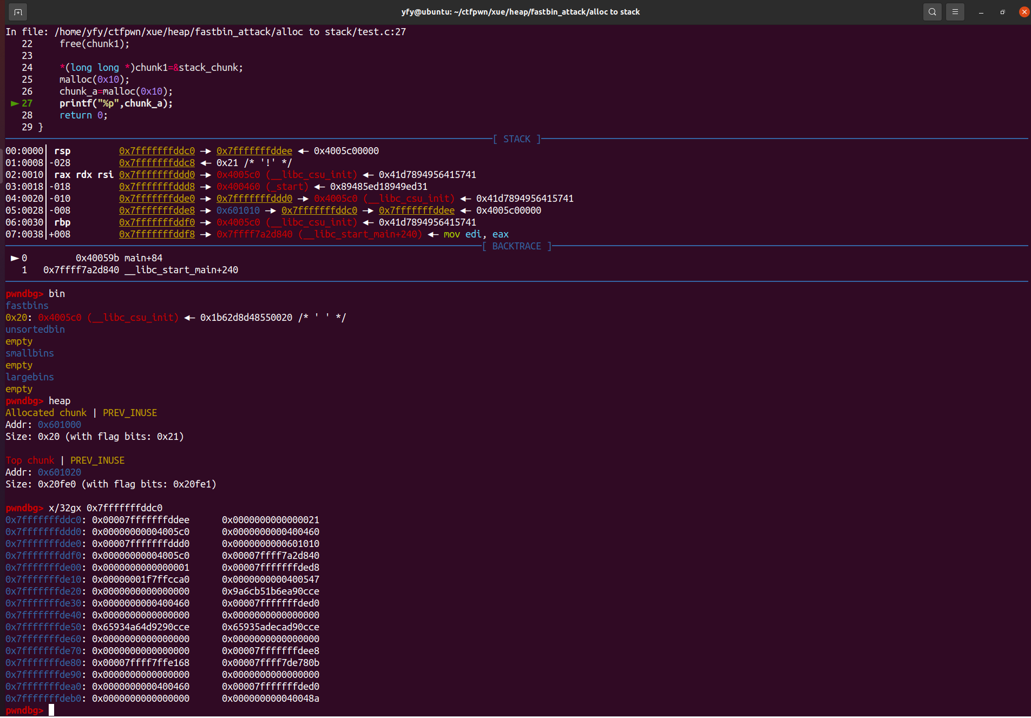Click stack address 0x7fffffffddc8
This screenshot has width=1031, height=718.
click(157, 163)
